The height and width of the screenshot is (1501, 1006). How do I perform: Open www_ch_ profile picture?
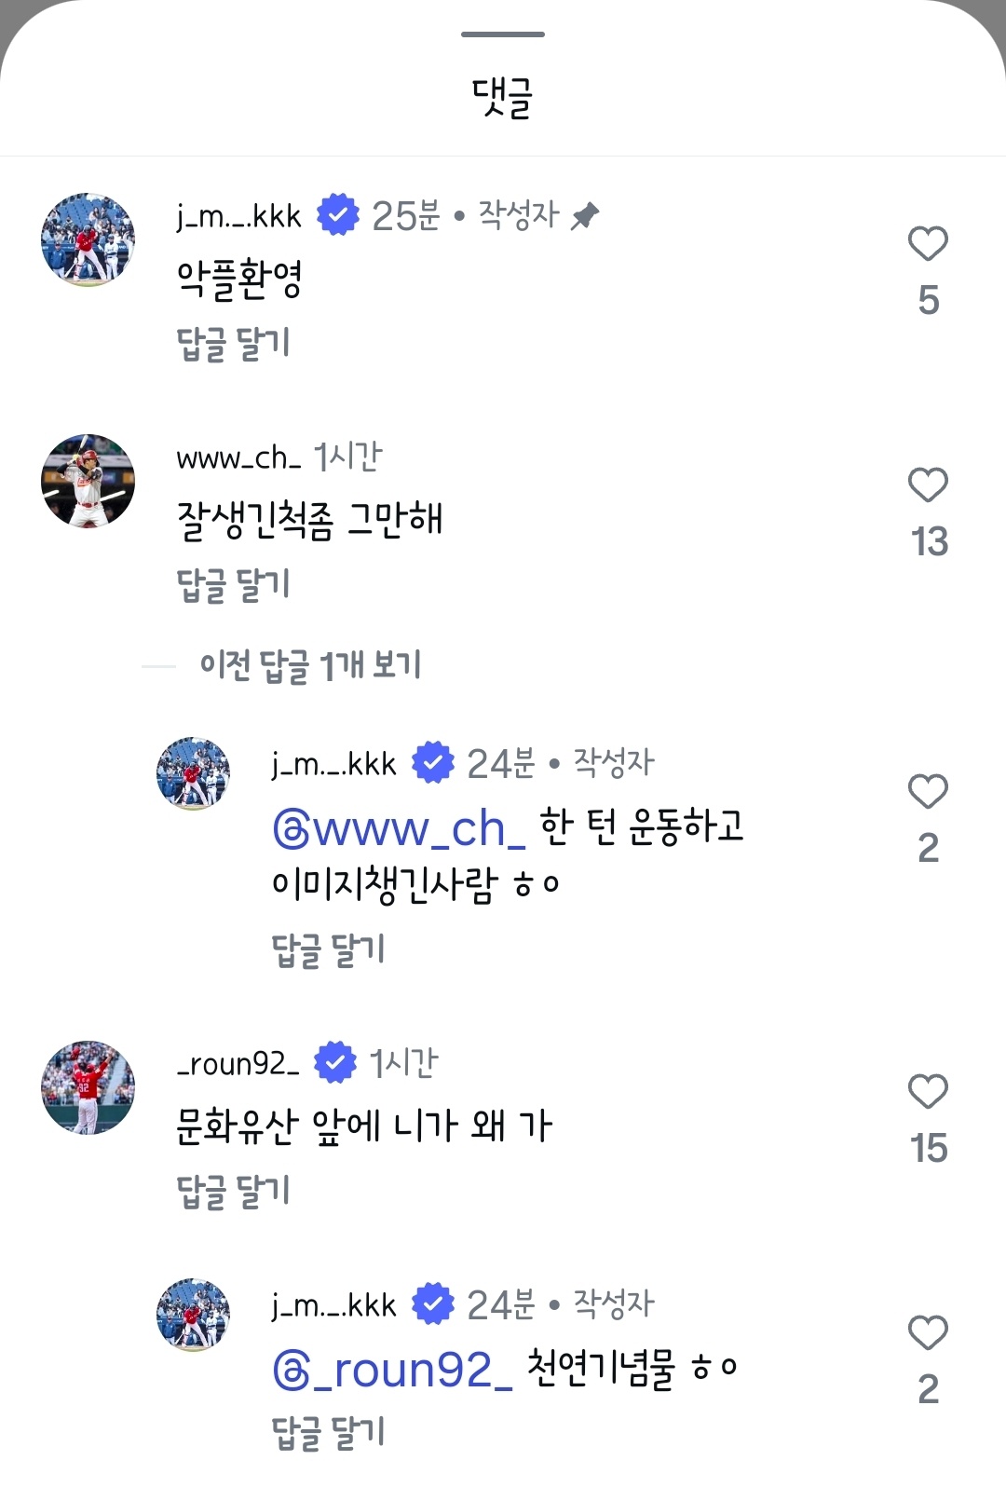(88, 481)
